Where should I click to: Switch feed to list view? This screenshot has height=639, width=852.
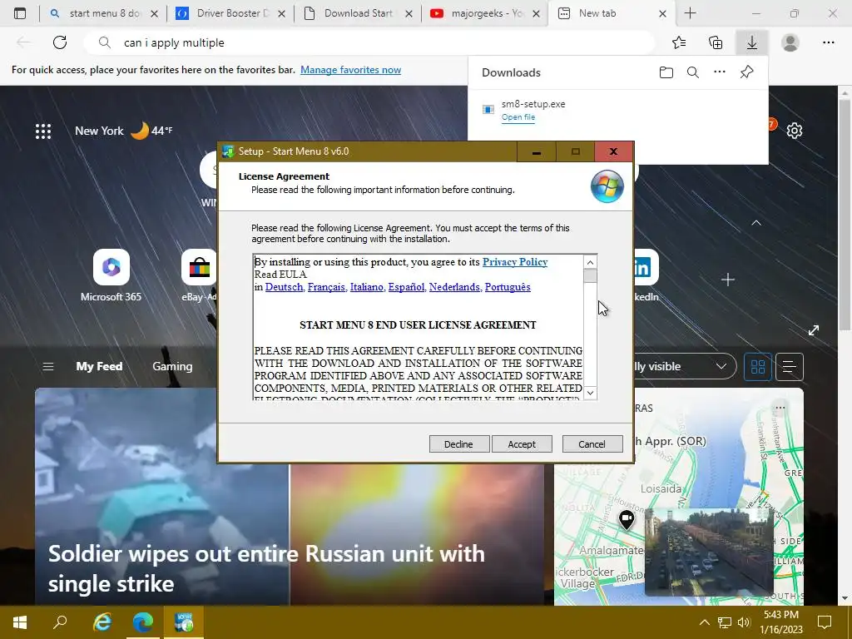(x=790, y=367)
